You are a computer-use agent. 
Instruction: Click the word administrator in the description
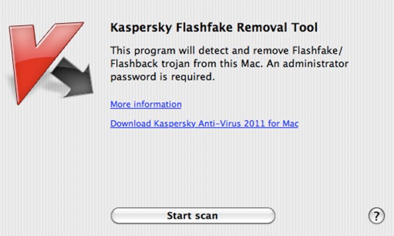point(316,64)
